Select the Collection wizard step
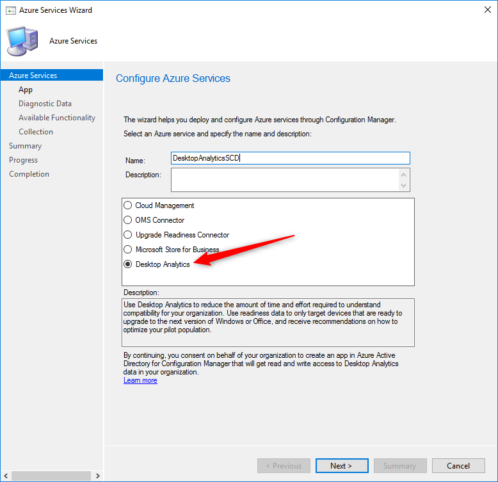Screen dimensions: 498x482 [x=36, y=132]
